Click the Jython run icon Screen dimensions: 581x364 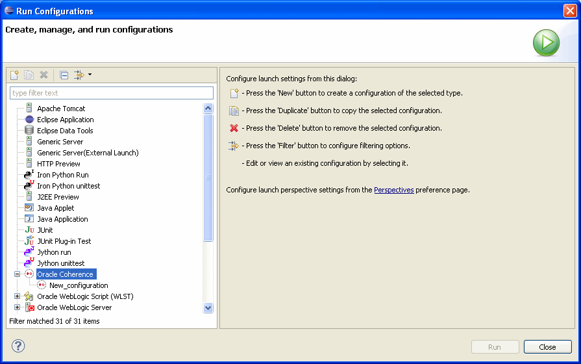(x=29, y=252)
